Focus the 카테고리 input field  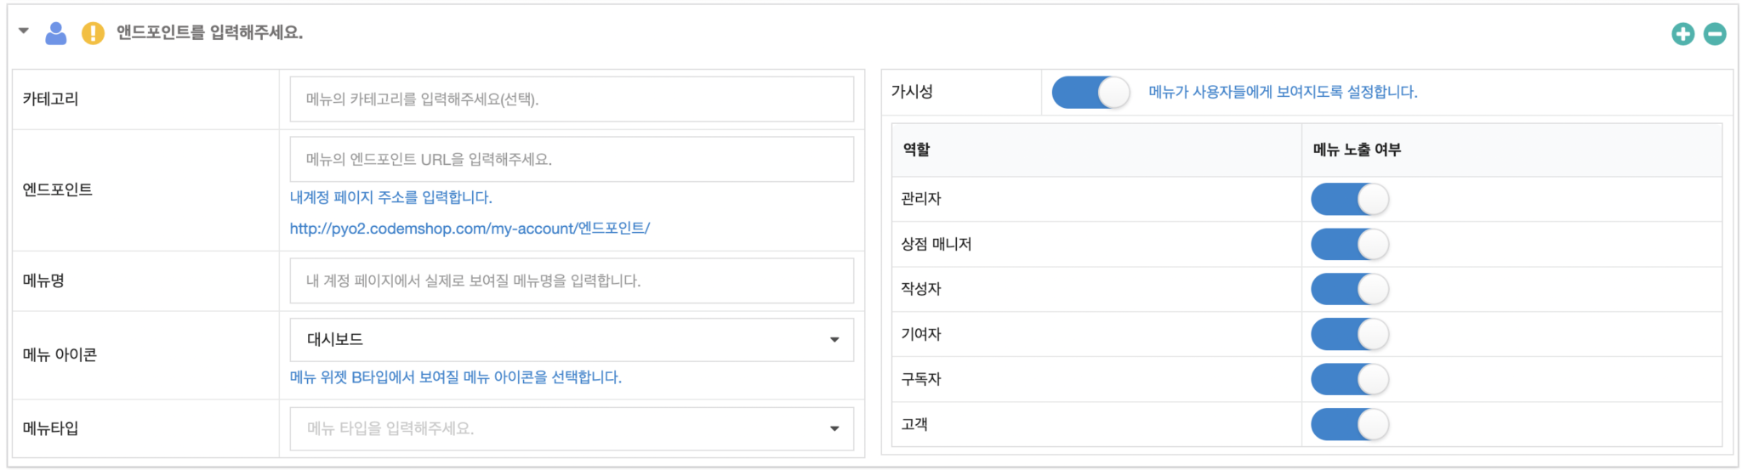[572, 99]
